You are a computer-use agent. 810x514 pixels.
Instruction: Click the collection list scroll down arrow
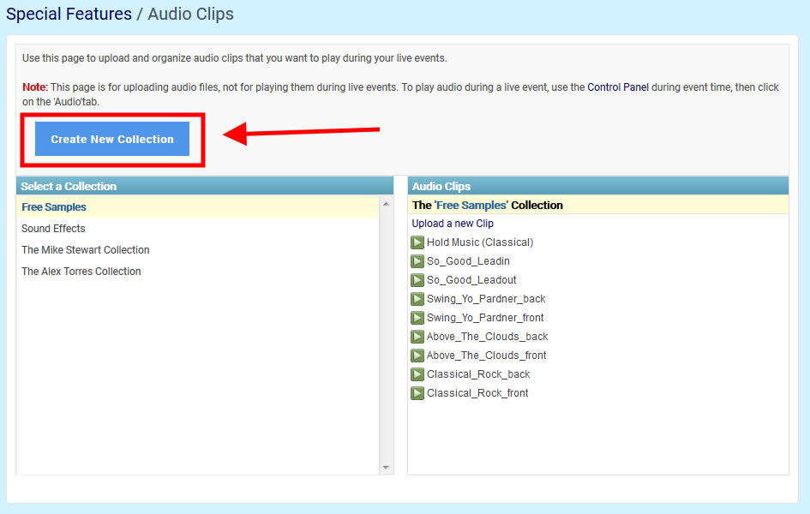(386, 468)
